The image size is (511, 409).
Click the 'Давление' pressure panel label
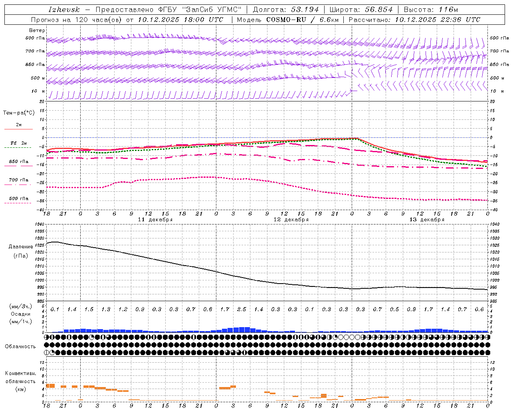21,247
